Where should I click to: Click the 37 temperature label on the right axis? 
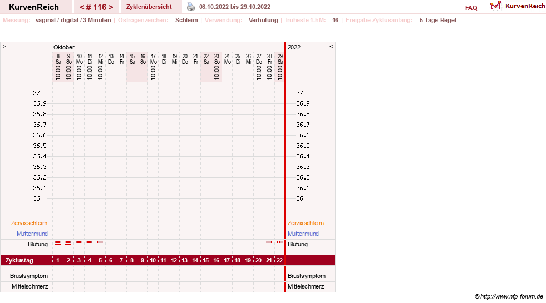pos(299,93)
